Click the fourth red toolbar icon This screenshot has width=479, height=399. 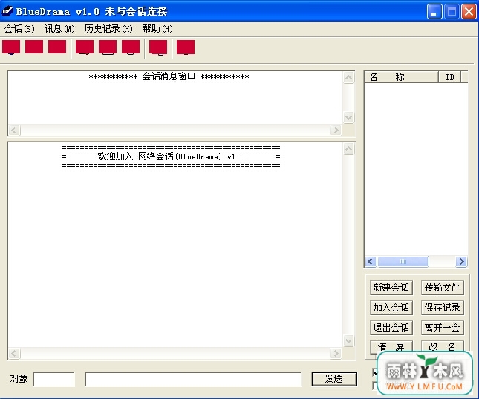coord(85,47)
